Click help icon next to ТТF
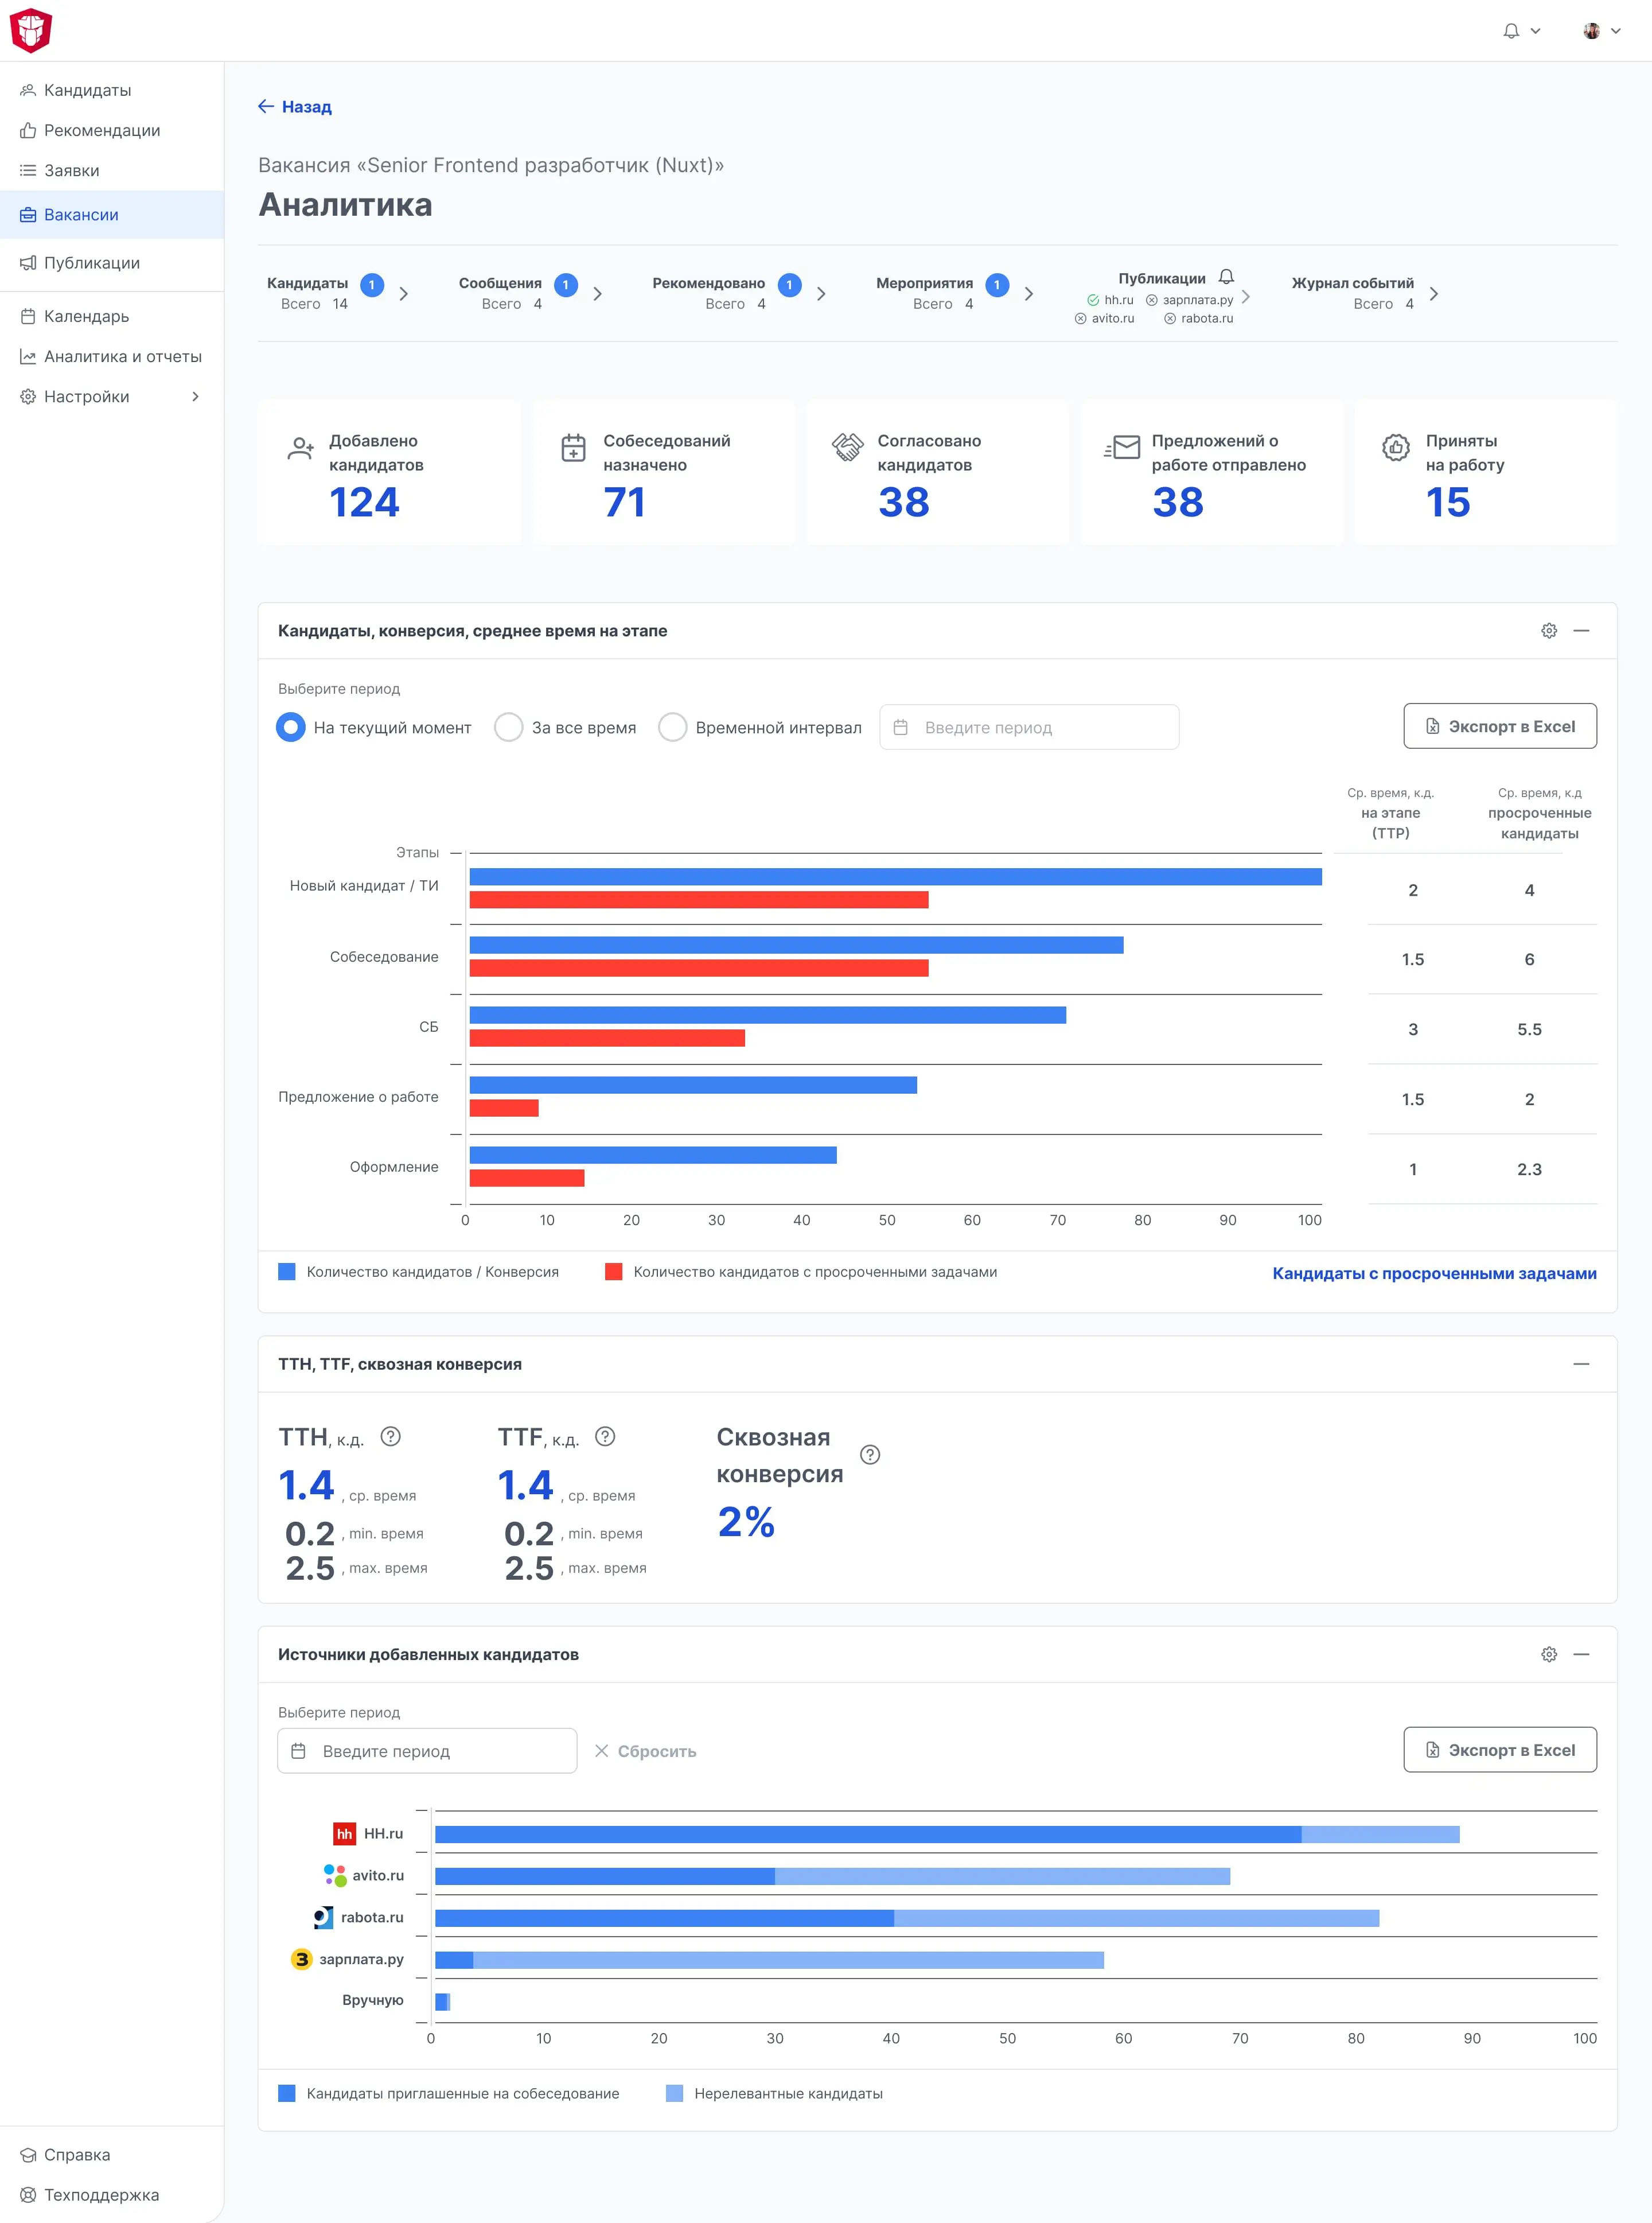1652x2223 pixels. 605,1436
